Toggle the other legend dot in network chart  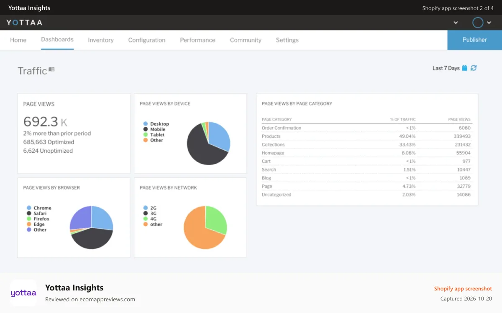pyautogui.click(x=146, y=224)
